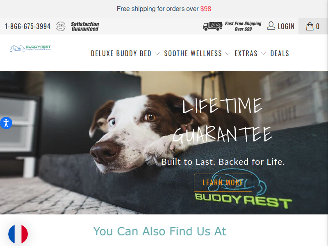Click the Satisfaction Guaranteed text
The image size is (328, 246).
85,26
